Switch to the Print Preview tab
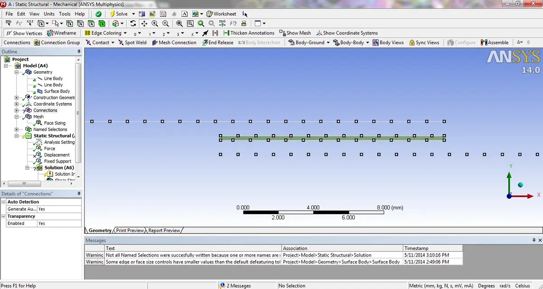Viewport: 543px width, 289px height. pos(130,230)
